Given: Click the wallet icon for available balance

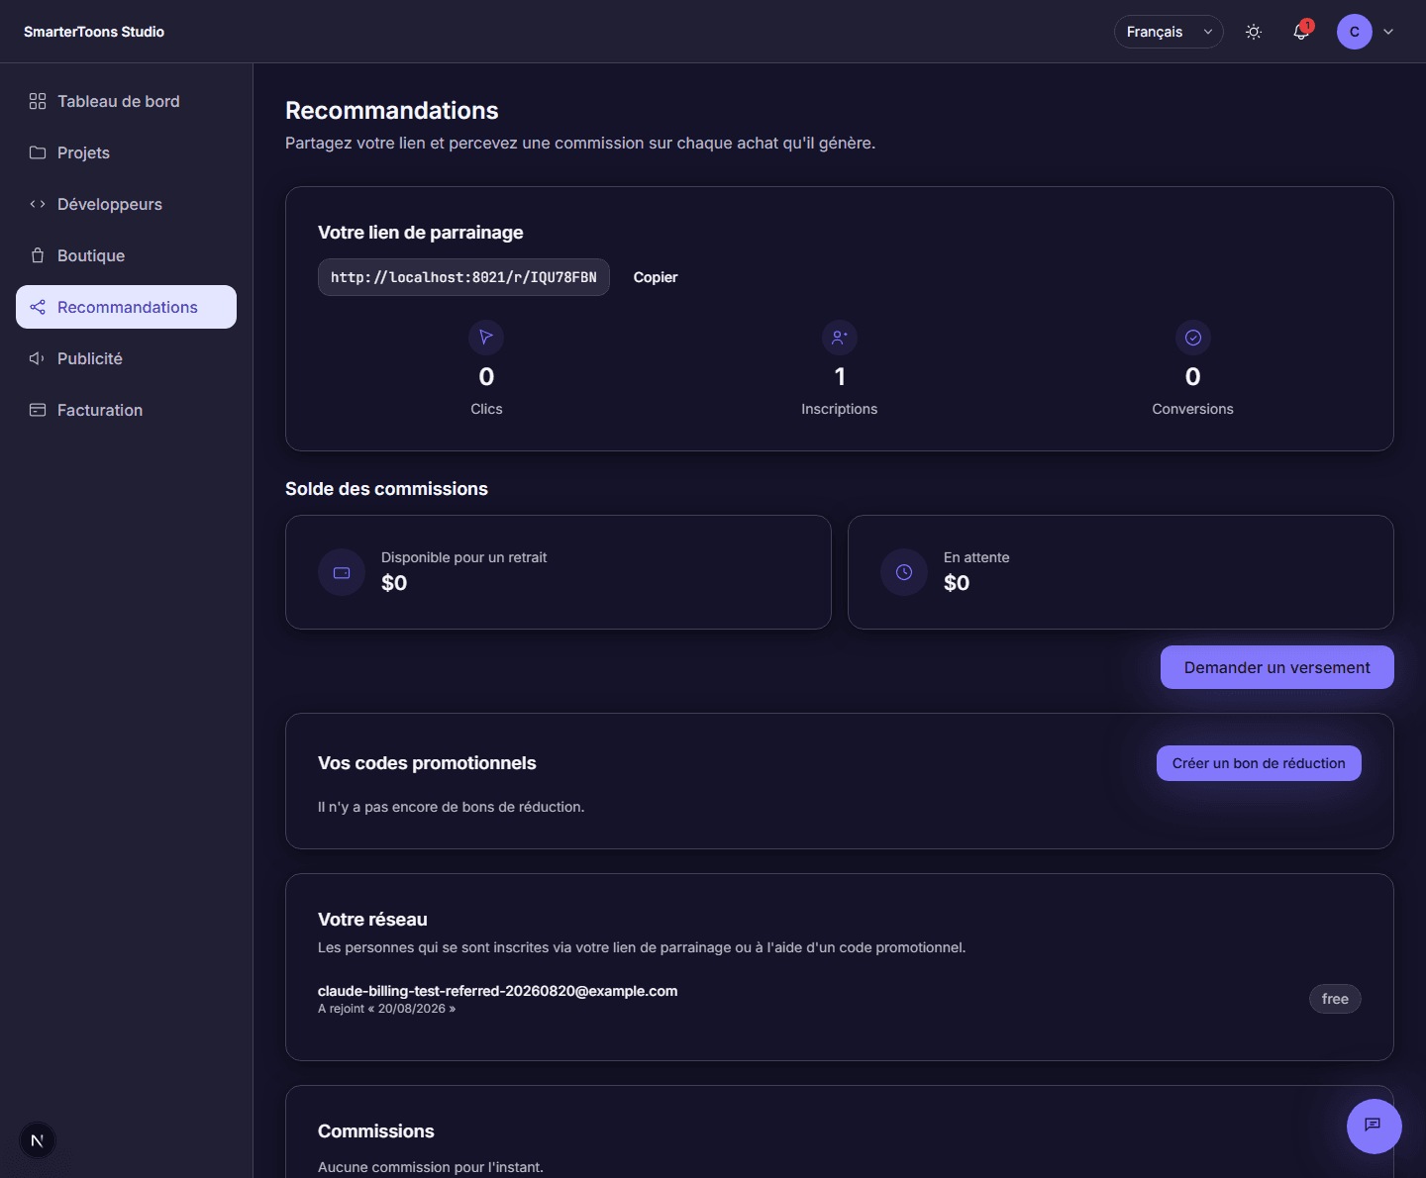Looking at the screenshot, I should tap(342, 572).
